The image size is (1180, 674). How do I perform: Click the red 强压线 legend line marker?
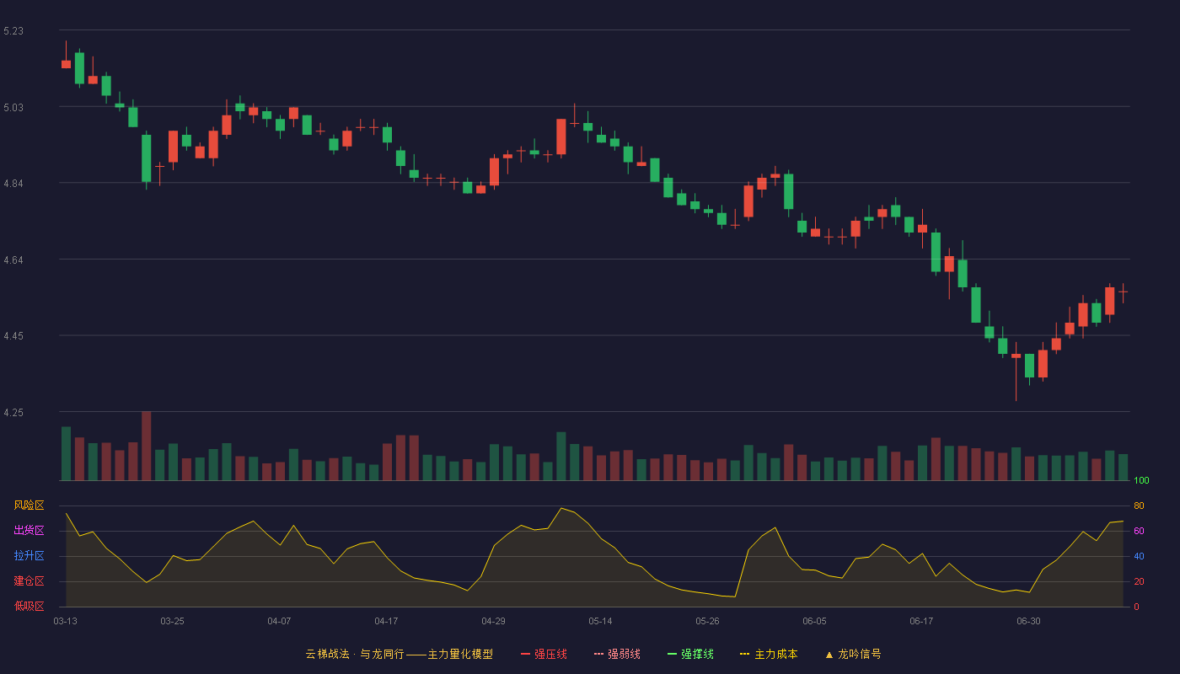(x=526, y=654)
